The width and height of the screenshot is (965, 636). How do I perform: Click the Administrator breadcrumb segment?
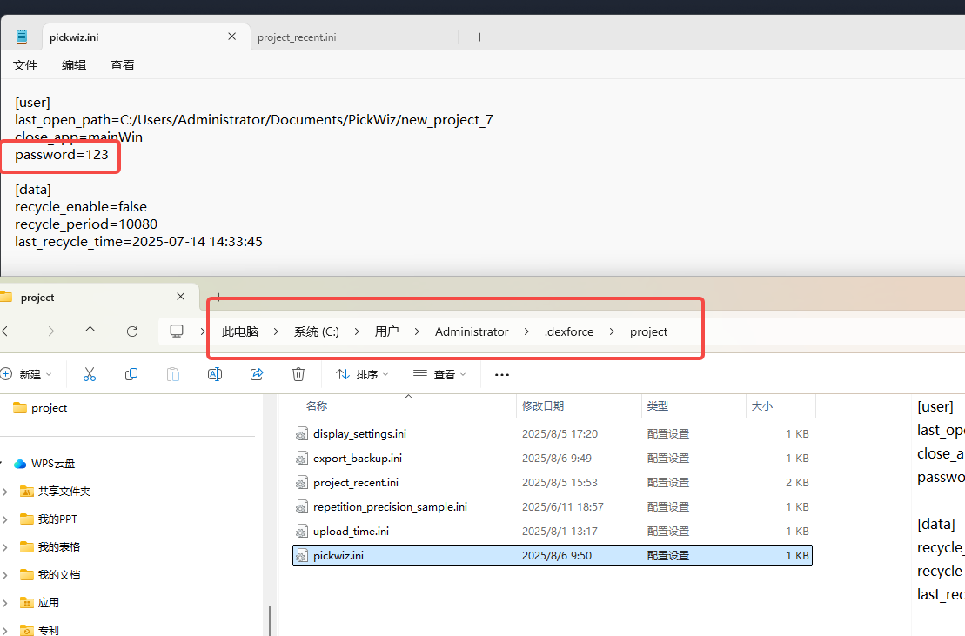coord(472,331)
